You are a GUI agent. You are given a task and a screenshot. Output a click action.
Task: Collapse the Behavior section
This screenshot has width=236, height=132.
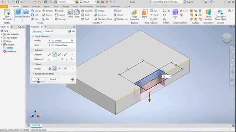click(33, 50)
